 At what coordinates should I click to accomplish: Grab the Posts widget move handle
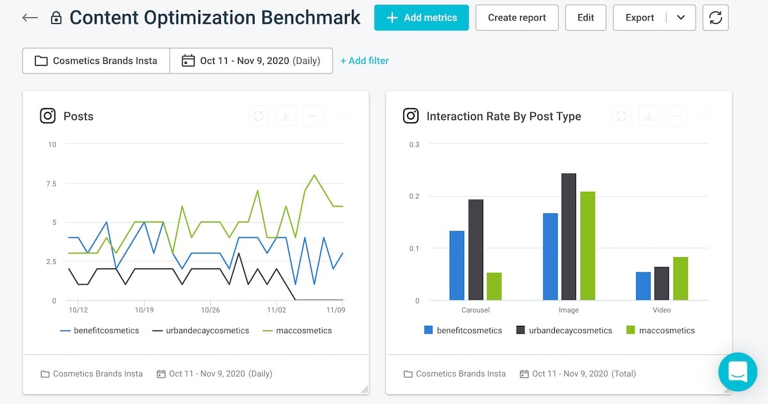pyautogui.click(x=343, y=116)
